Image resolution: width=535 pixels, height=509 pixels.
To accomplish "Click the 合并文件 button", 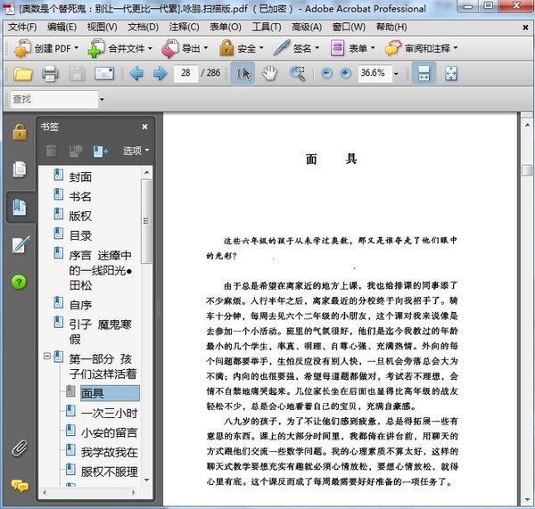I will 119,48.
